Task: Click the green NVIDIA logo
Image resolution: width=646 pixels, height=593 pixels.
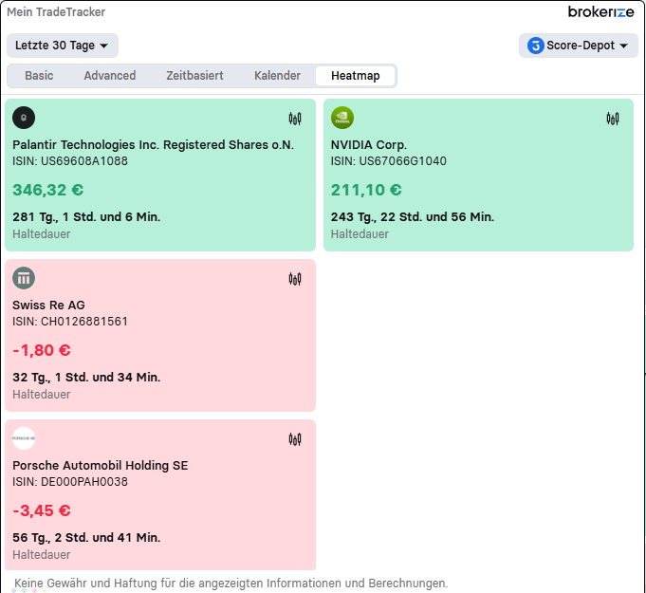Action: (342, 118)
